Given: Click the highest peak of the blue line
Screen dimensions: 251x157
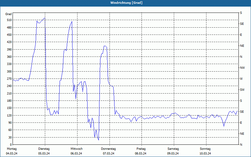Looking at the screenshot, I should [x=45, y=18].
